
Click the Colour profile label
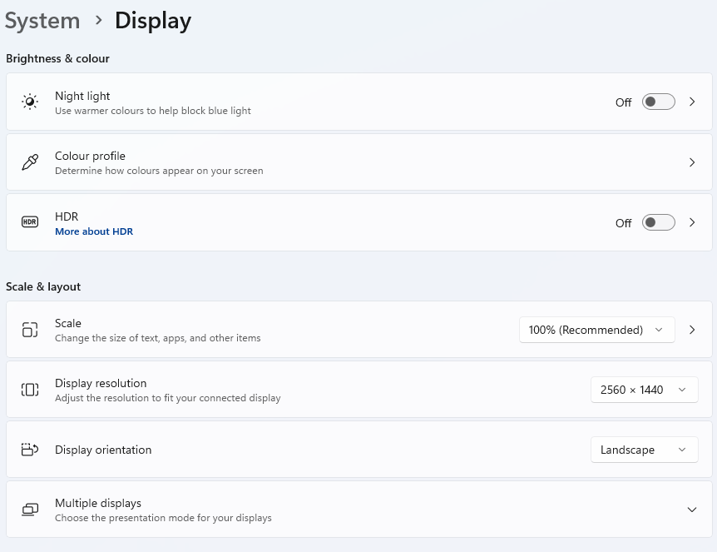tap(90, 156)
